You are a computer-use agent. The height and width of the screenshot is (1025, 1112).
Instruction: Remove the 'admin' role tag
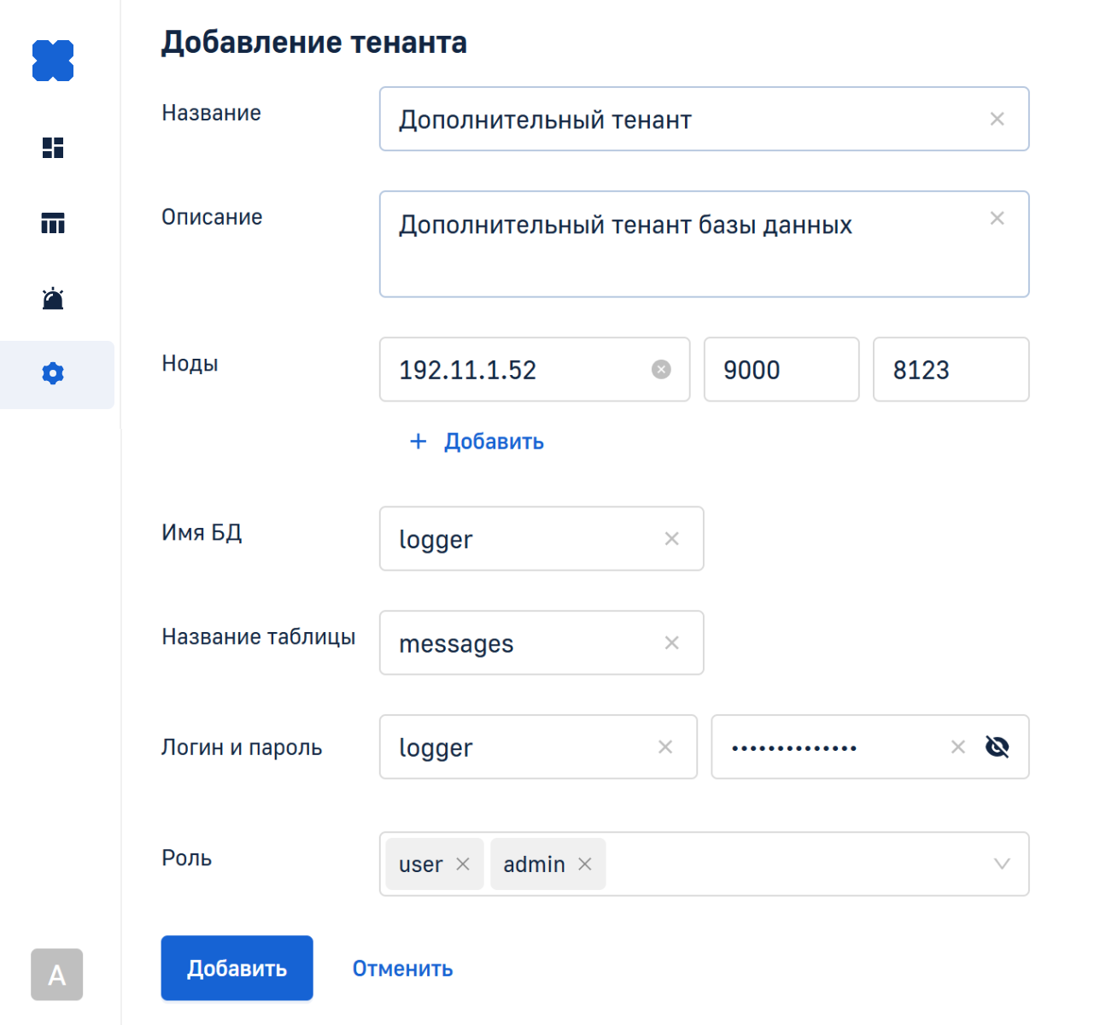click(x=585, y=864)
